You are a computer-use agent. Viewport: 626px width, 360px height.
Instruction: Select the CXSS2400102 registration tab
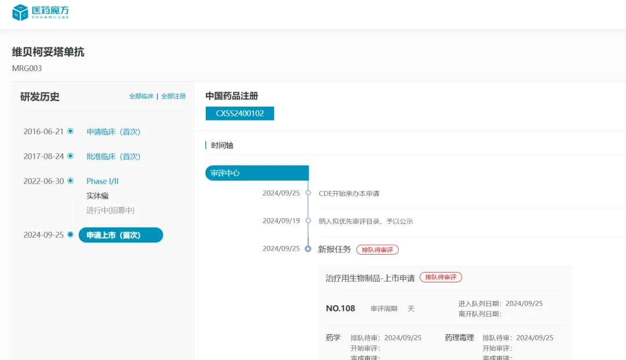pos(239,113)
